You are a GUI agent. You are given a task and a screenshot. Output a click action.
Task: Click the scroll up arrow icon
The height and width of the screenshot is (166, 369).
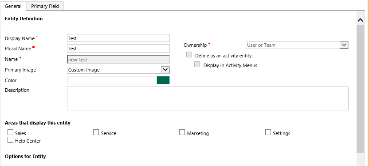[x=360, y=20]
